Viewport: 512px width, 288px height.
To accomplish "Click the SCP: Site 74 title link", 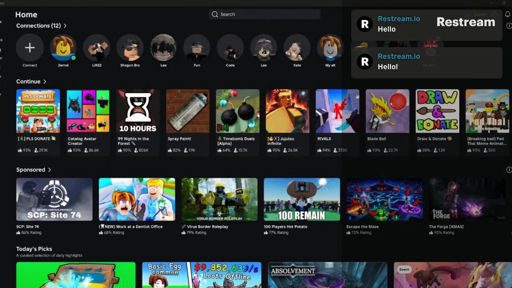I will click(28, 227).
